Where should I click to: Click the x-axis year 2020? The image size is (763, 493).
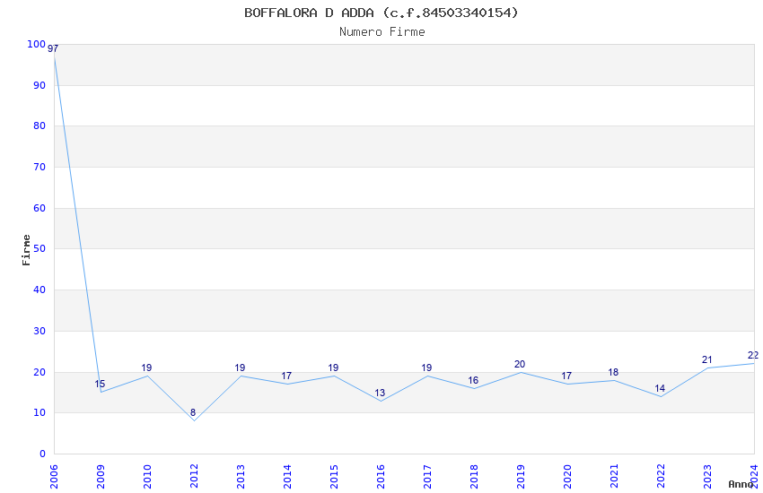coord(567,476)
